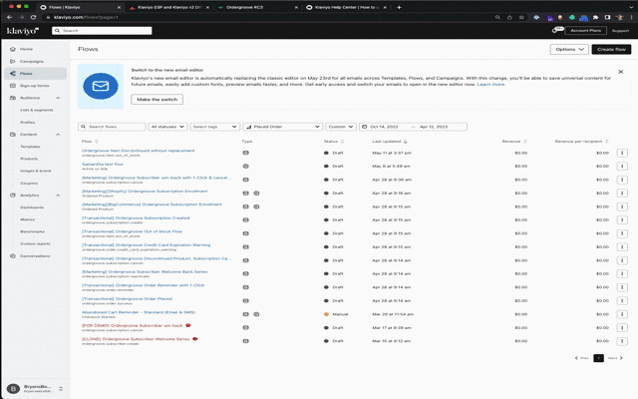Click the Create flow button

pyautogui.click(x=611, y=49)
